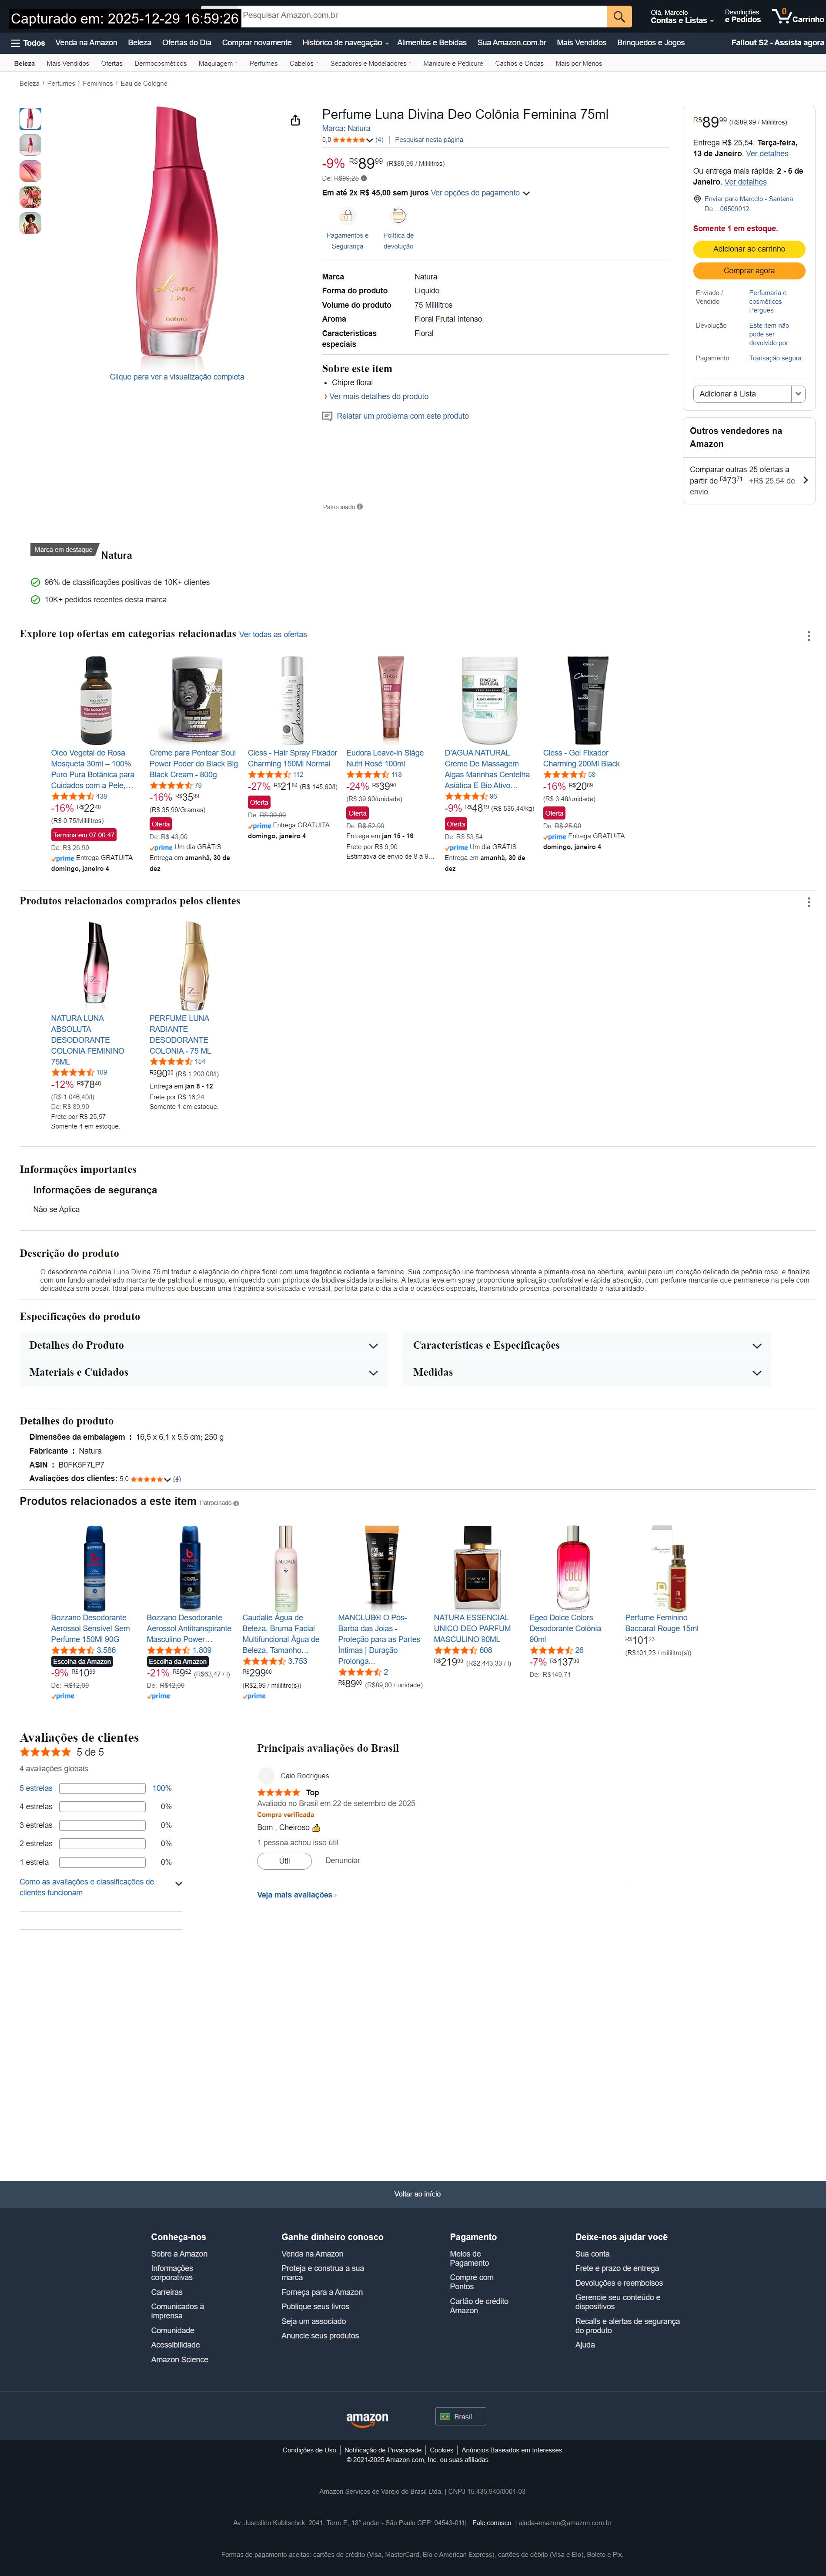Click the Pagamentos e Segurança icon
This screenshot has height=2576, width=826.
coord(347,216)
